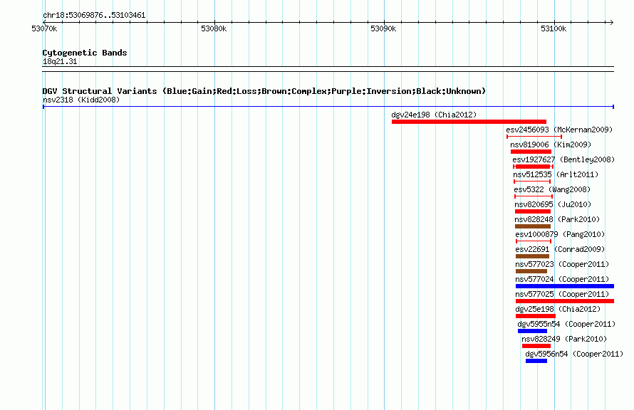Click the chr18:53069876..53103461 coordinate label
This screenshot has height=410, width=634.
pos(94,15)
